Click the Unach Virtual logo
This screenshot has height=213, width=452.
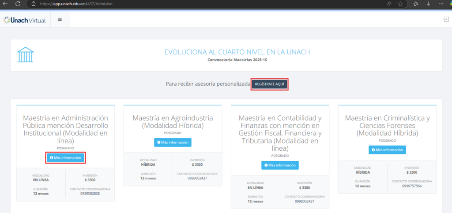(25, 20)
